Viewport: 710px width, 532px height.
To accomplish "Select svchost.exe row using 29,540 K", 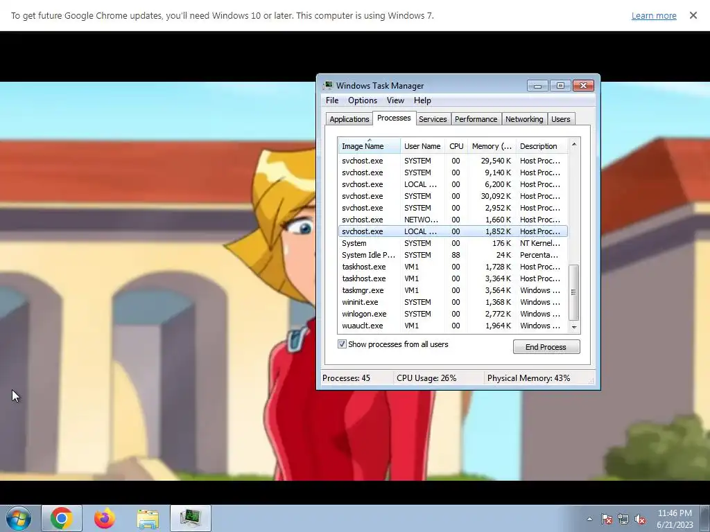I will click(453, 161).
